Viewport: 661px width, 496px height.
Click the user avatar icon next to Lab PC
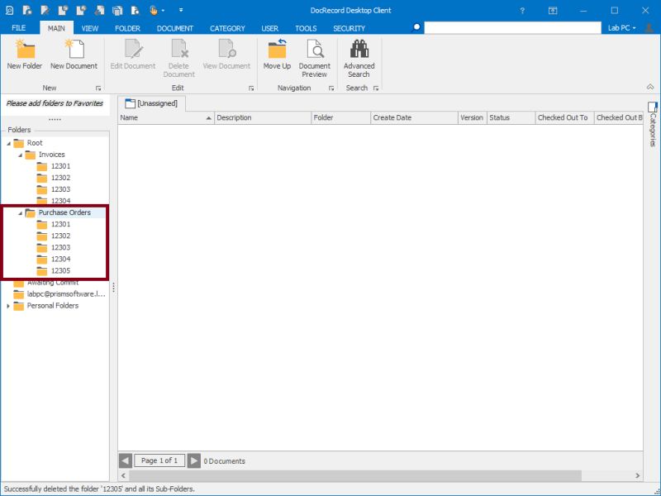click(x=649, y=28)
